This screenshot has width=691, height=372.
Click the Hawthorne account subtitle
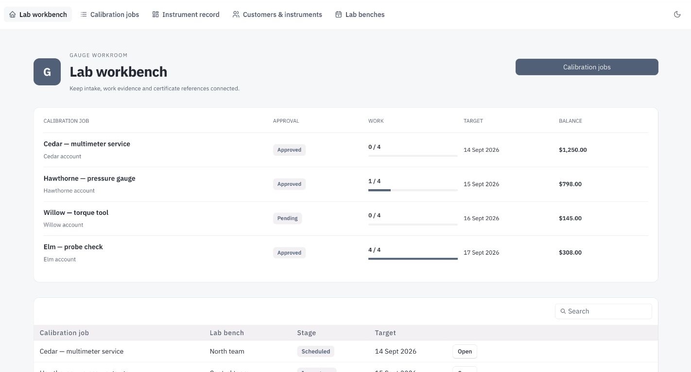[x=69, y=191]
